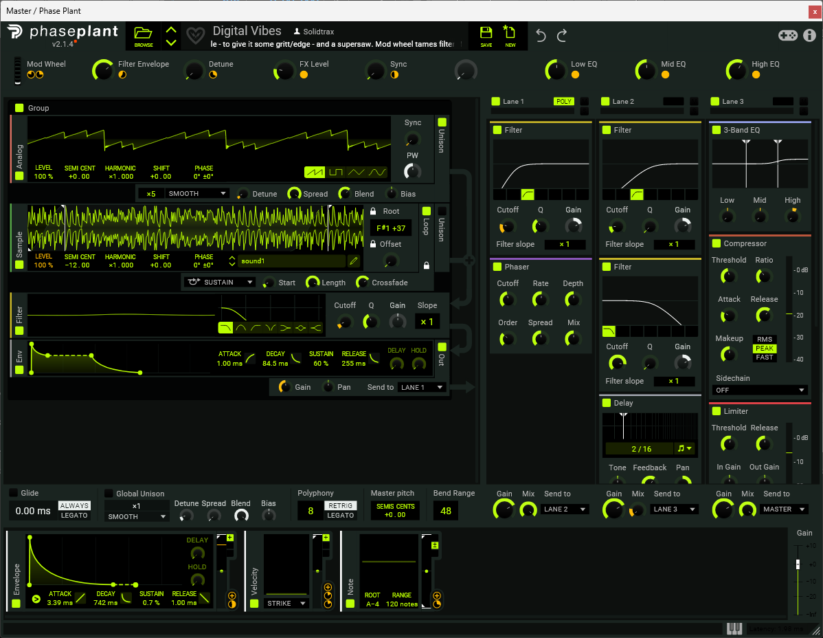823x638 pixels.
Task: Select the notch type in the generator Filter
Action: (271, 328)
